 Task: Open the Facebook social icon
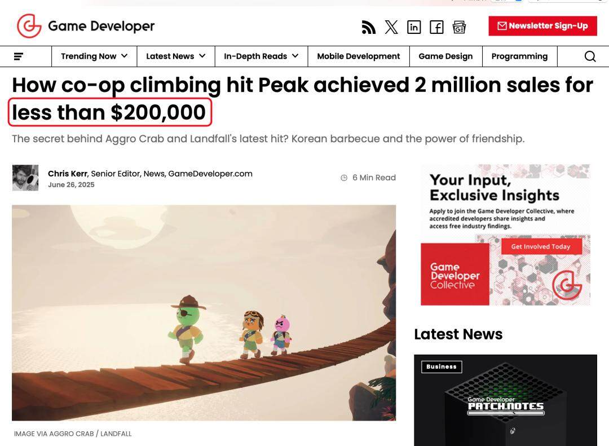[x=436, y=27]
